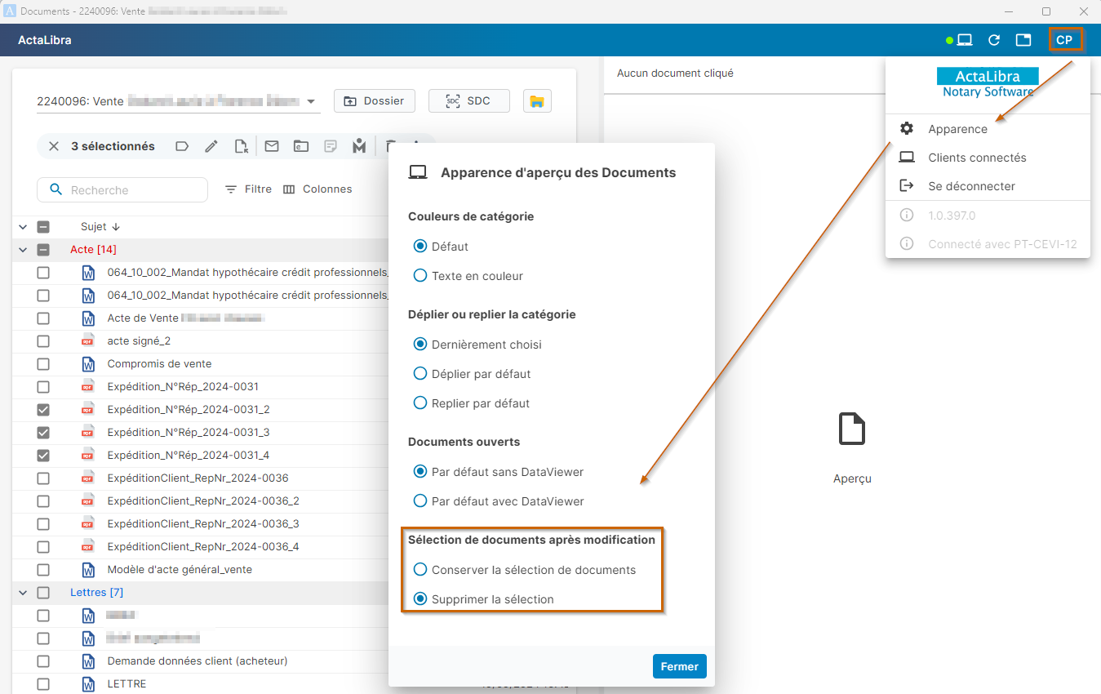Image resolution: width=1101 pixels, height=694 pixels.
Task: Choose Par défaut avec DataViewer
Action: [x=420, y=500]
